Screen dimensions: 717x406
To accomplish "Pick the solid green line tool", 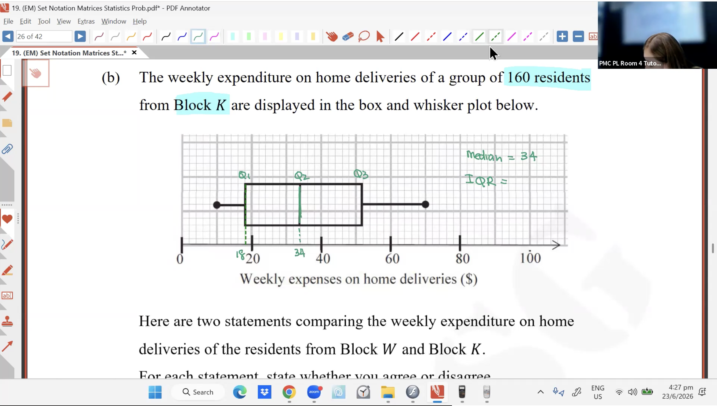I will (x=479, y=37).
